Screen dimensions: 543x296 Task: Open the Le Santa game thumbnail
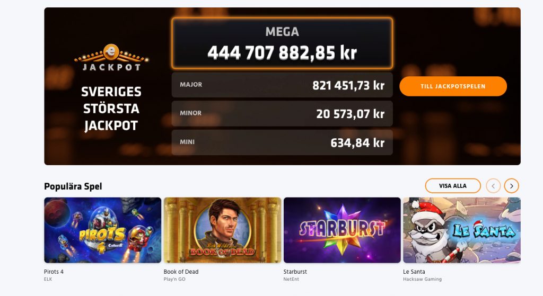(x=461, y=230)
